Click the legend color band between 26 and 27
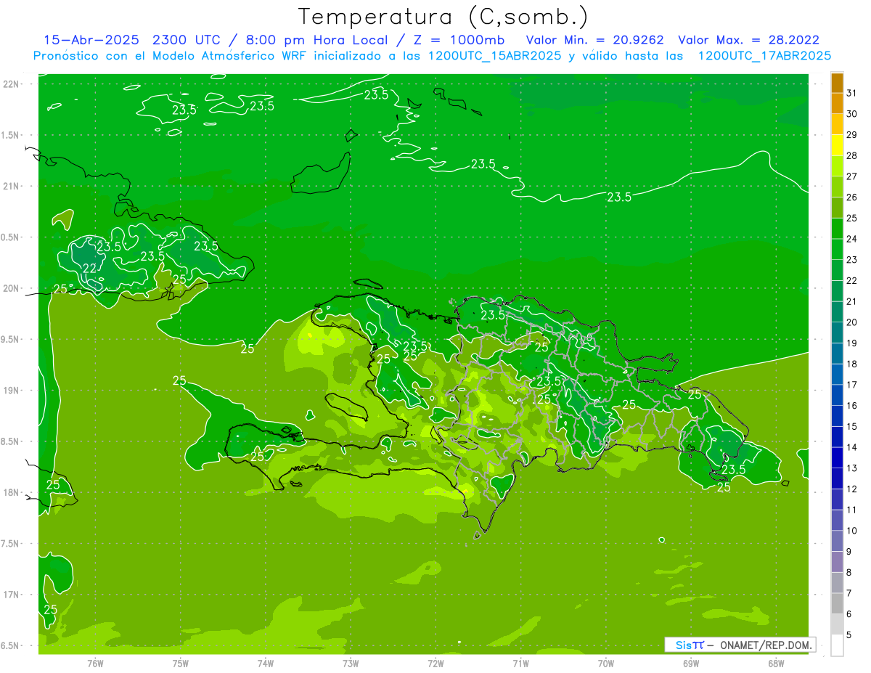 click(x=837, y=187)
